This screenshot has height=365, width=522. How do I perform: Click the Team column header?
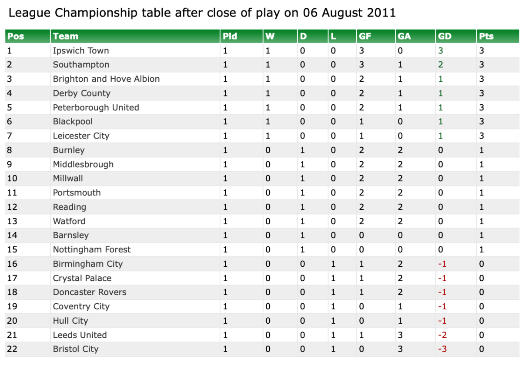click(66, 36)
